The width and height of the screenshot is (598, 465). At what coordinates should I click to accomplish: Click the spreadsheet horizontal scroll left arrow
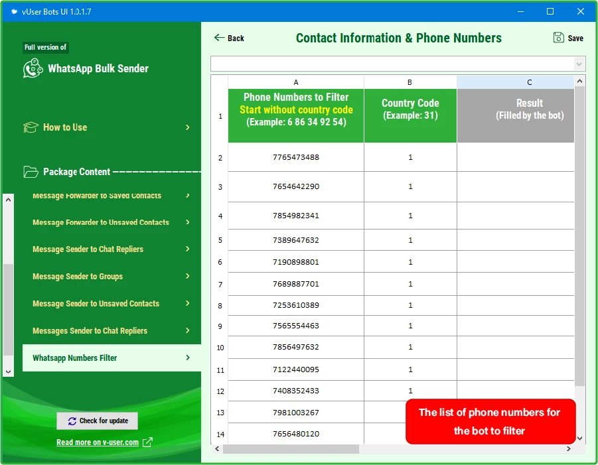(217, 449)
